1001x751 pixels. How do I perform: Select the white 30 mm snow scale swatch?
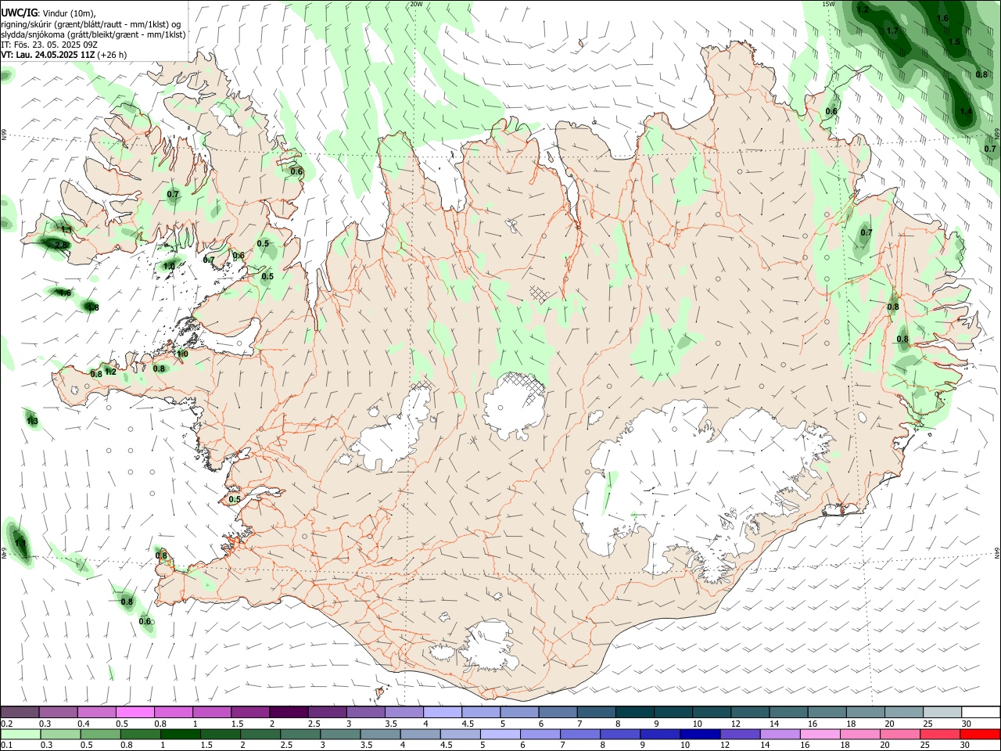981,712
